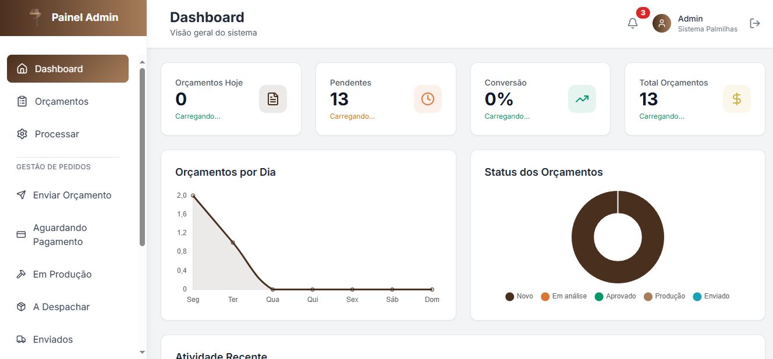Viewport: 773px width, 359px height.
Task: Select the Em Produção wrench icon
Action: click(22, 274)
